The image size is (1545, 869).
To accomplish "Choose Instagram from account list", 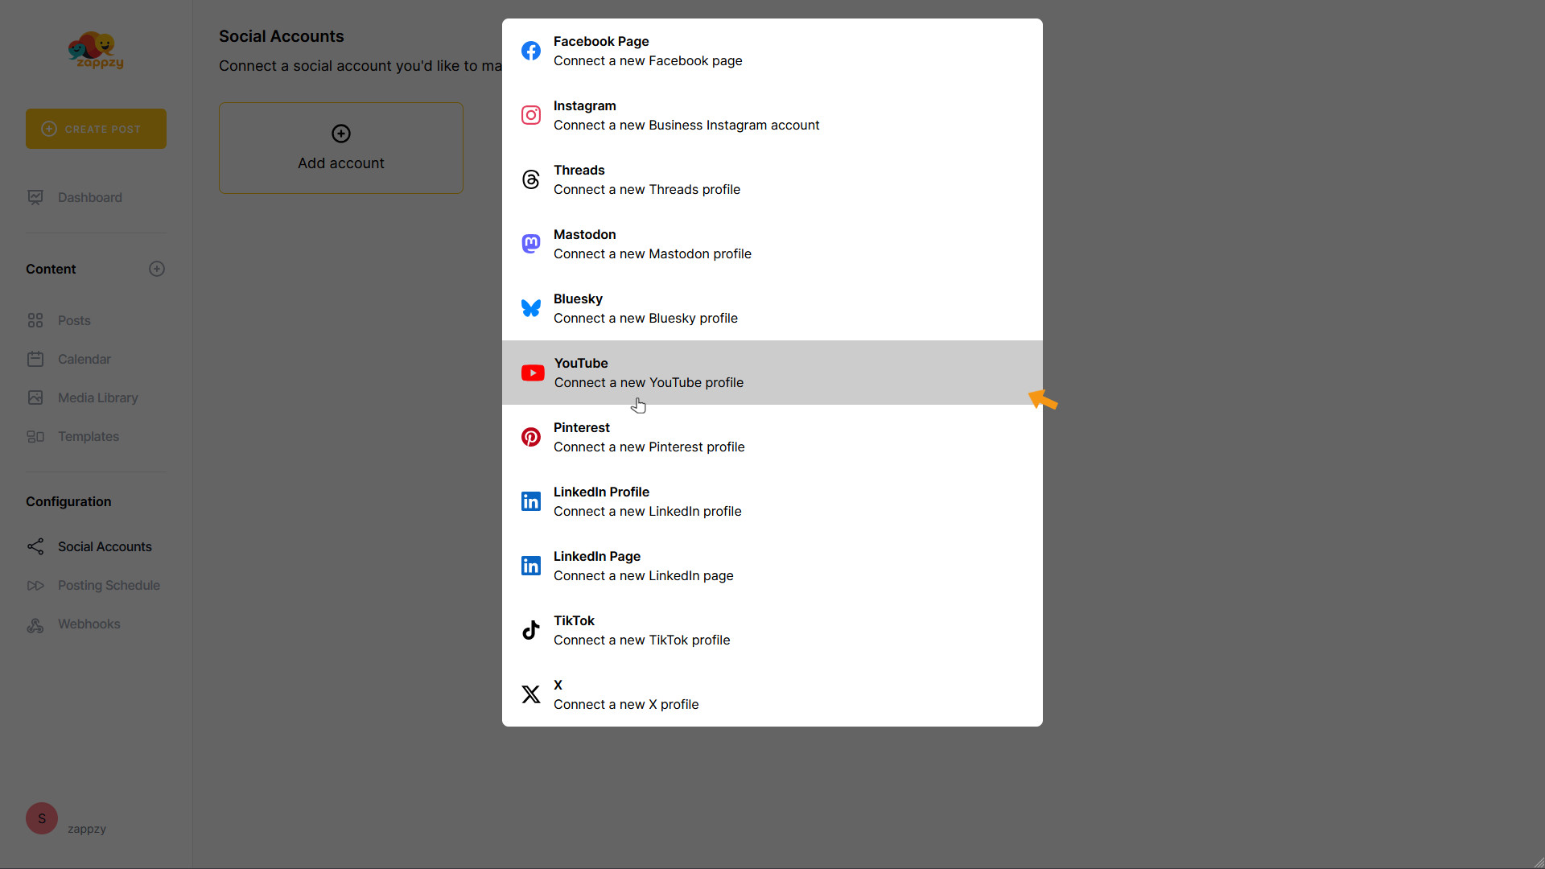I will (x=772, y=115).
